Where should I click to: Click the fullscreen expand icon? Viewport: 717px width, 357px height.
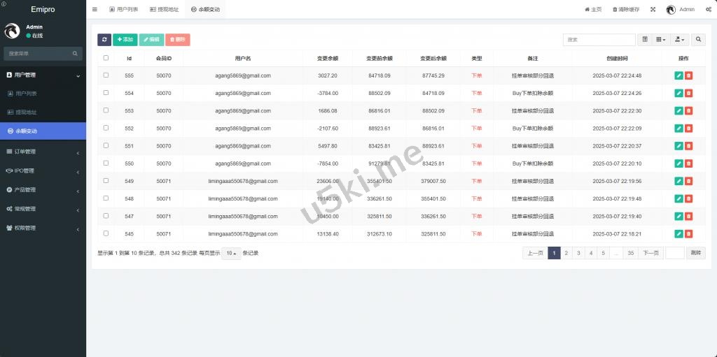point(653,10)
